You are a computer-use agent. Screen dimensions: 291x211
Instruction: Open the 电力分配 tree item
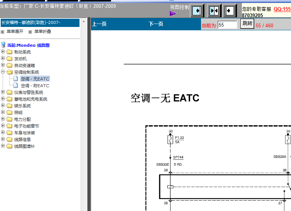22,119
